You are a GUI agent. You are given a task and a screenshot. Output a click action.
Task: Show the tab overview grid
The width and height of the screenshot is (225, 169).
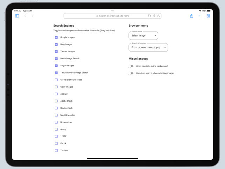point(208,16)
